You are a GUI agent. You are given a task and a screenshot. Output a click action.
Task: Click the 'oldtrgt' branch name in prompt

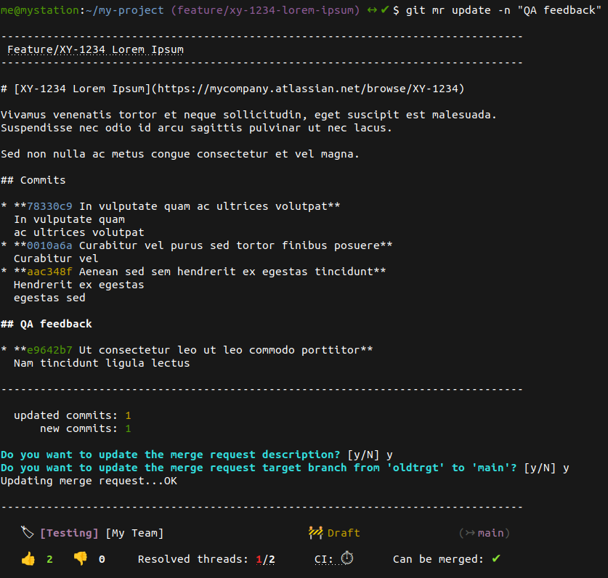coord(416,468)
